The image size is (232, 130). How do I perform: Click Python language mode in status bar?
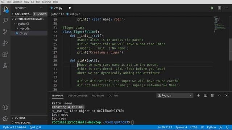(211, 127)
